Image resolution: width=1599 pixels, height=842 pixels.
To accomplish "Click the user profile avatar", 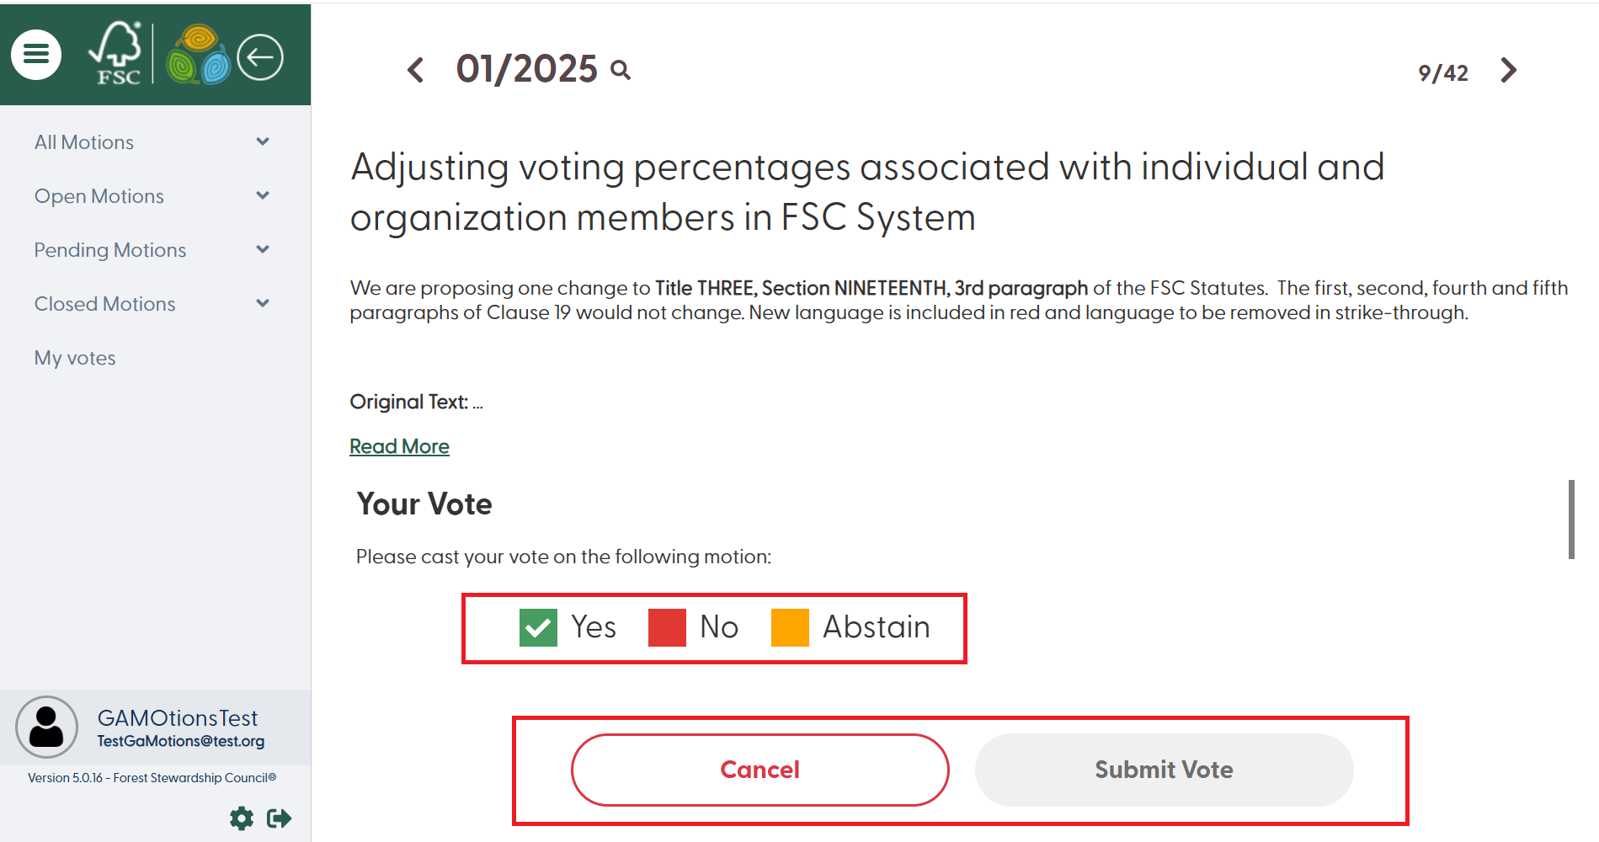I will tap(47, 727).
